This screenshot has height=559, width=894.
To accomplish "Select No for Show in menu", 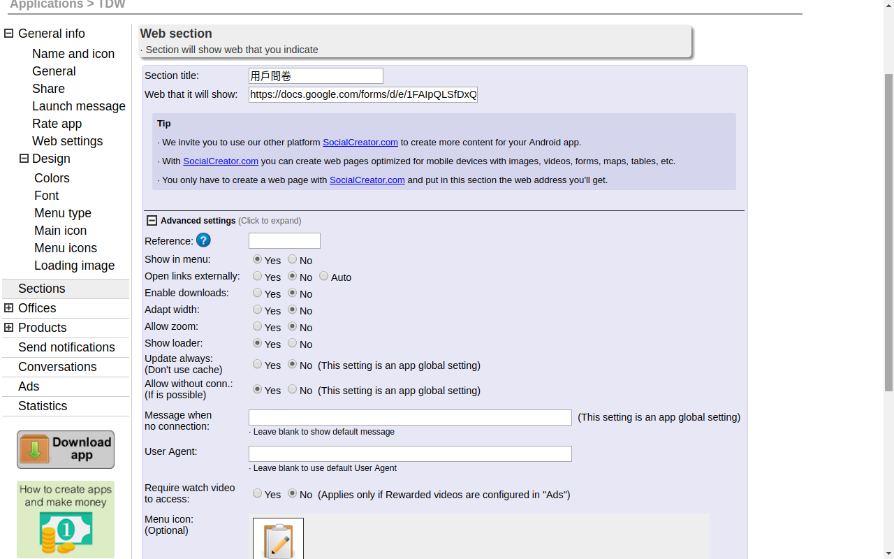I will point(293,259).
